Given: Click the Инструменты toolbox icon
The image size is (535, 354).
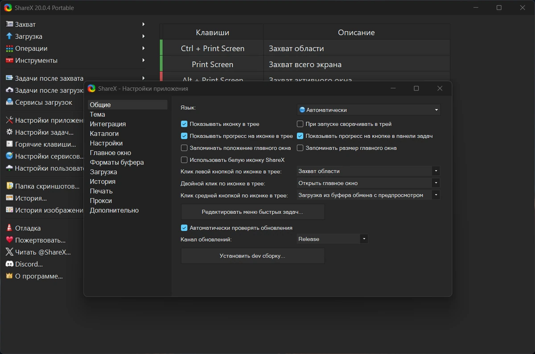Looking at the screenshot, I should click(x=9, y=60).
